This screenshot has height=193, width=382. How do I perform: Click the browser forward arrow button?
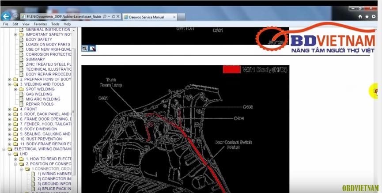pos(15,17)
